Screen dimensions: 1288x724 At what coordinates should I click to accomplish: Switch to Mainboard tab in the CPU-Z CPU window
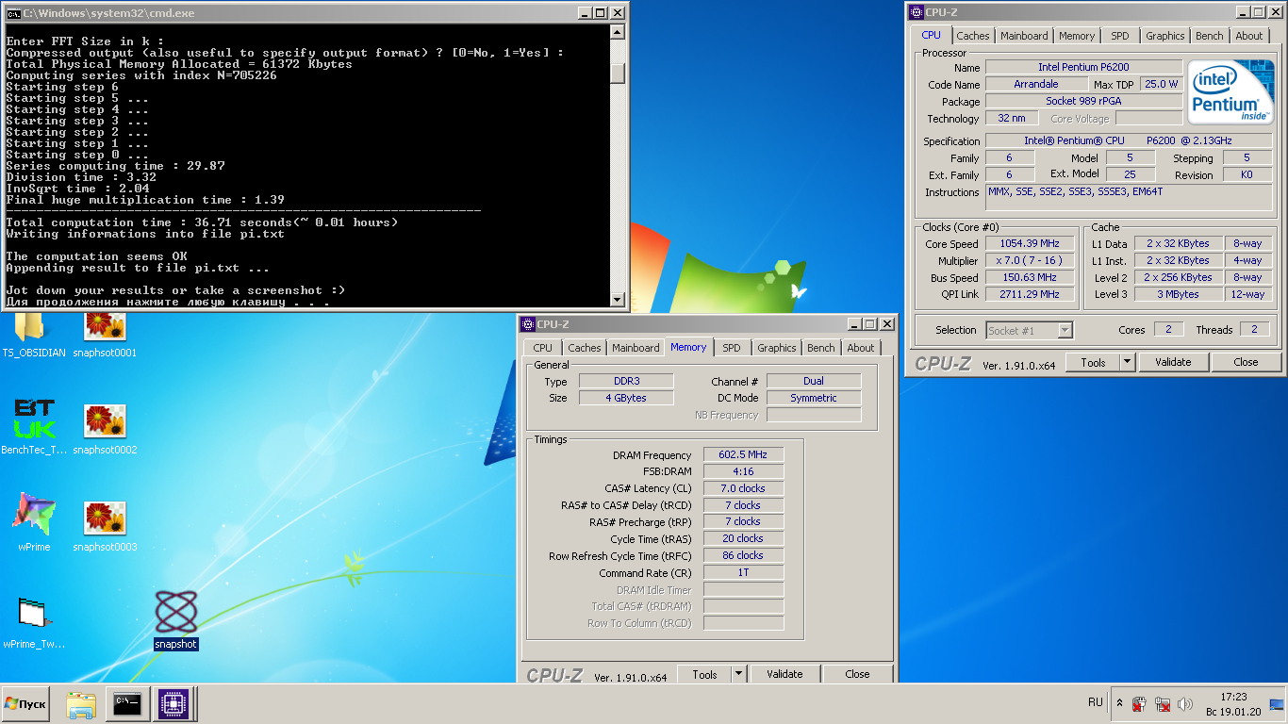[1024, 36]
